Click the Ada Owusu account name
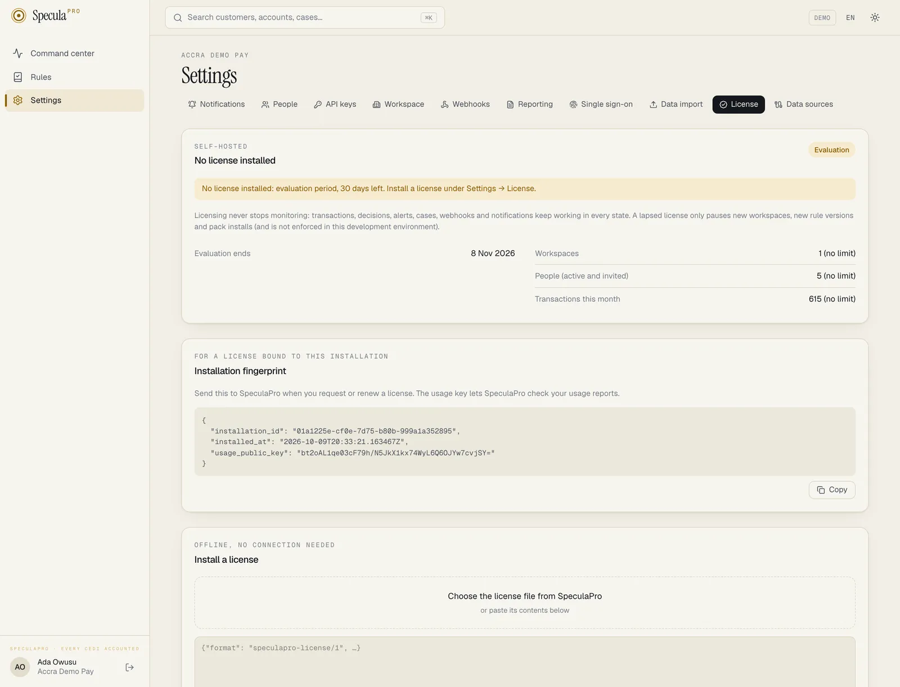 coord(57,662)
